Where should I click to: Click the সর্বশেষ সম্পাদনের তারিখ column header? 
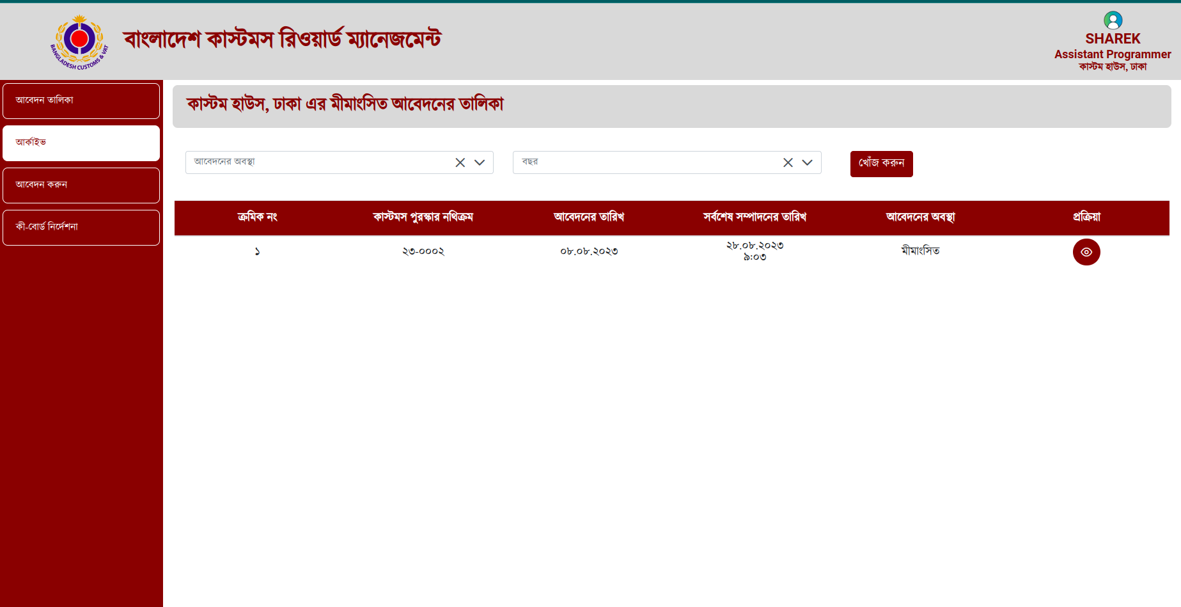pyautogui.click(x=755, y=217)
